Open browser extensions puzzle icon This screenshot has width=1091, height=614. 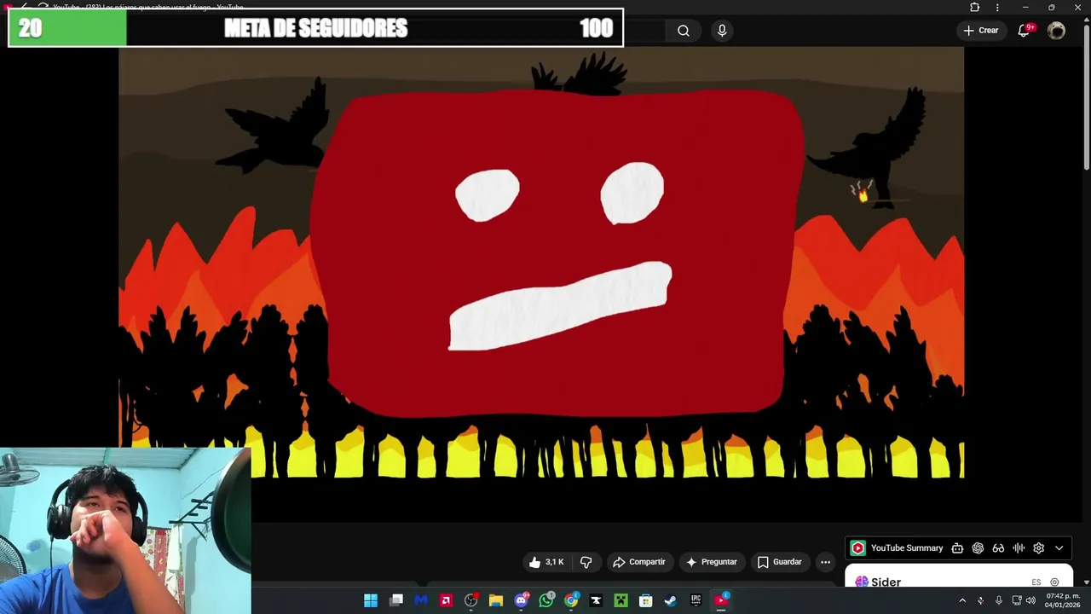975,8
